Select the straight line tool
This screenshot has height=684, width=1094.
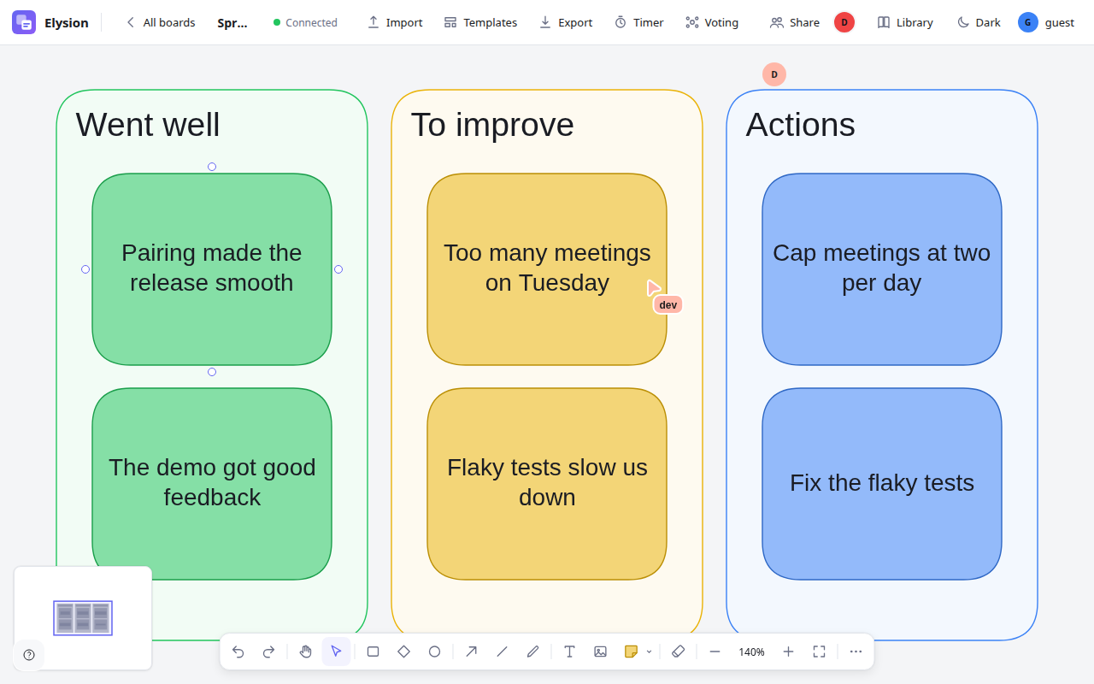click(x=502, y=652)
